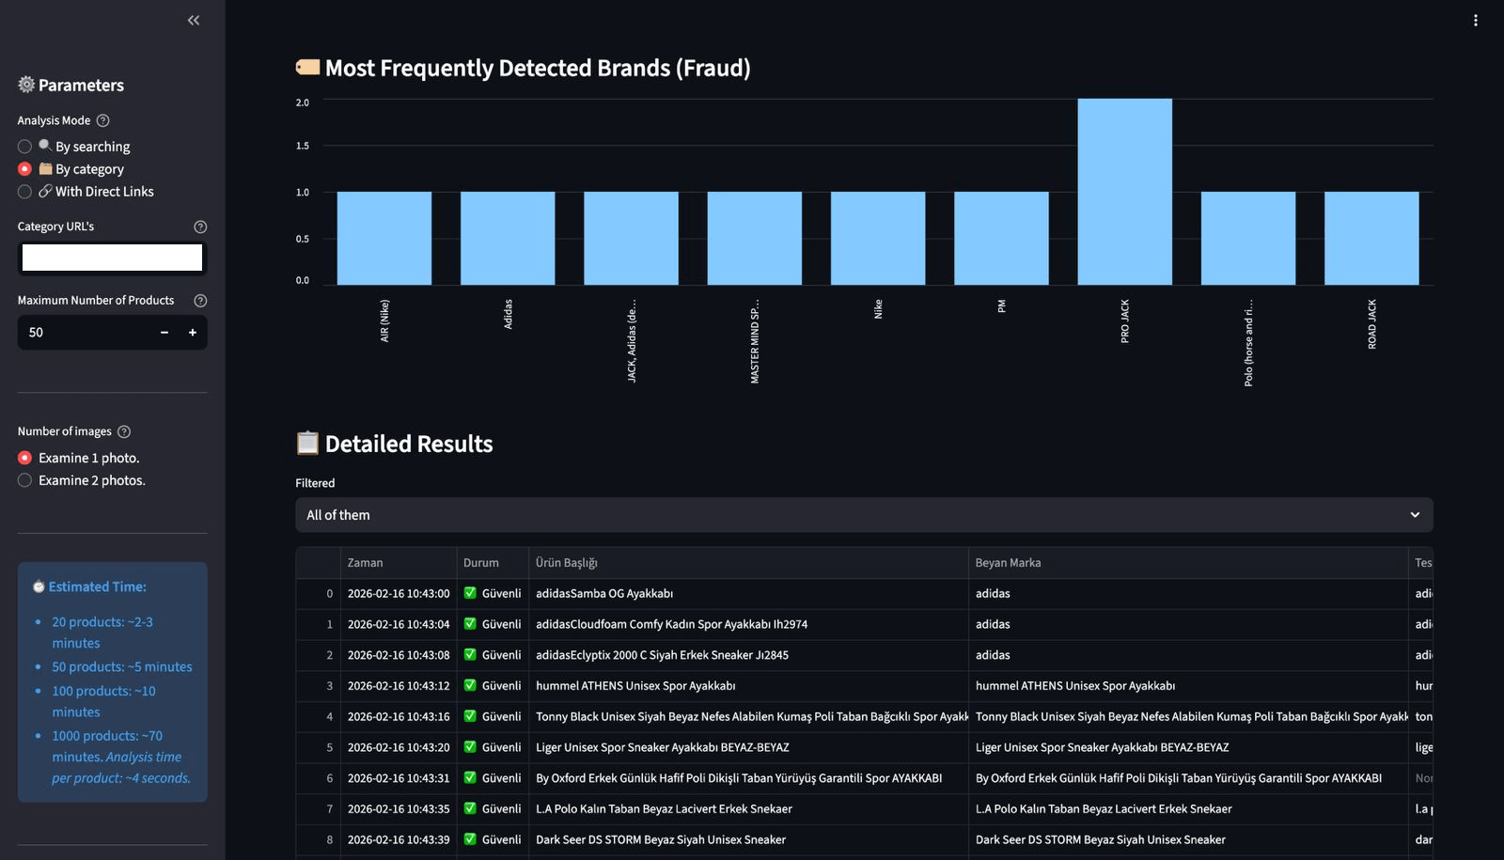Click the clock icon beside Estimated Time

click(x=39, y=586)
